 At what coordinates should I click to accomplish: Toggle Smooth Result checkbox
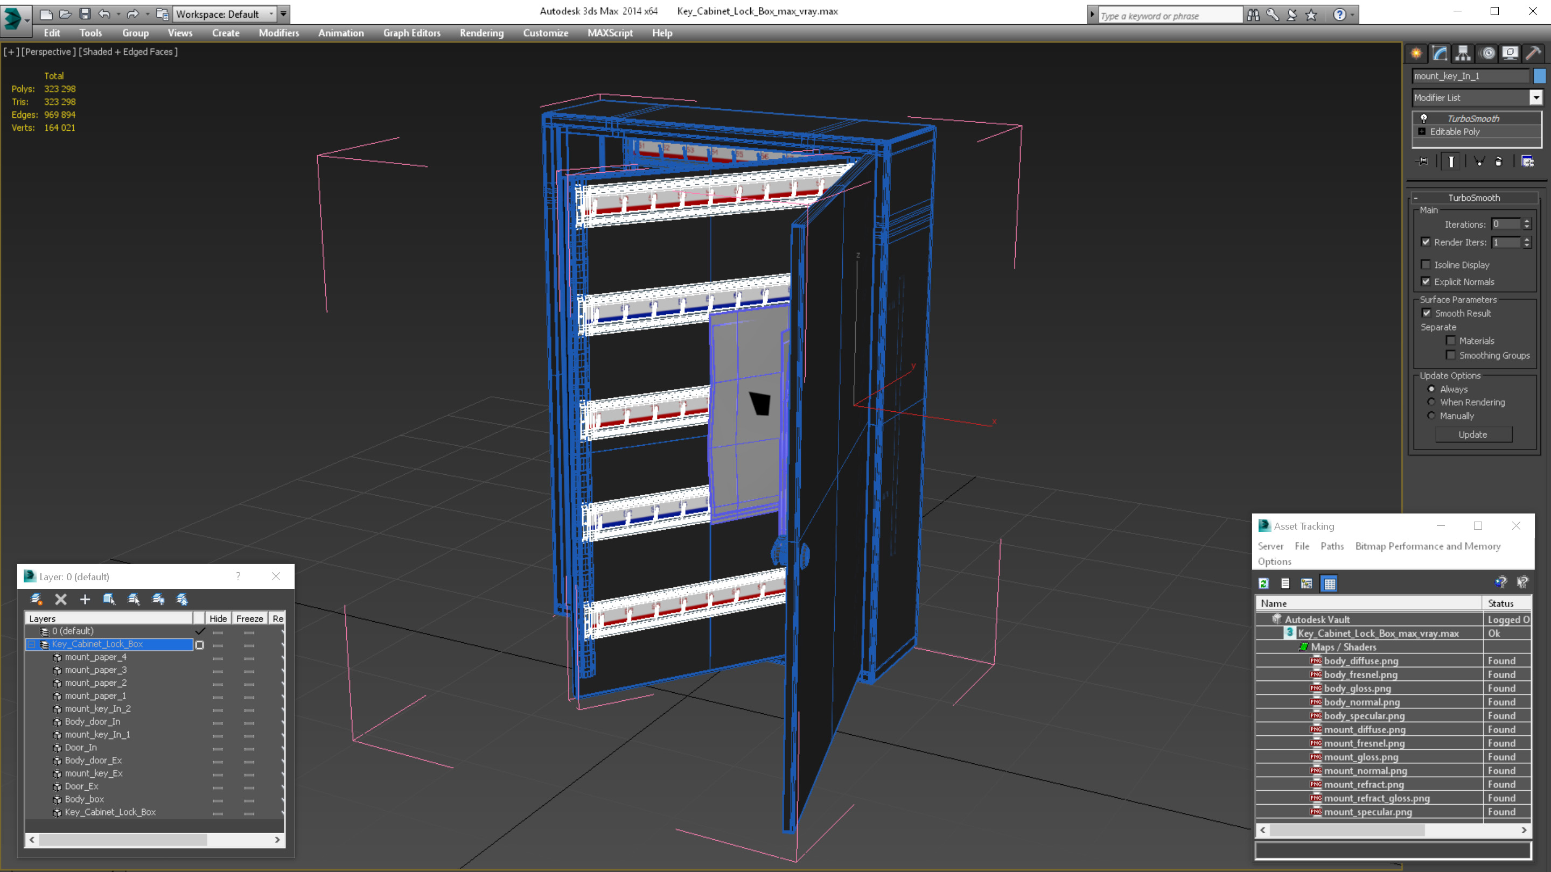coord(1427,313)
